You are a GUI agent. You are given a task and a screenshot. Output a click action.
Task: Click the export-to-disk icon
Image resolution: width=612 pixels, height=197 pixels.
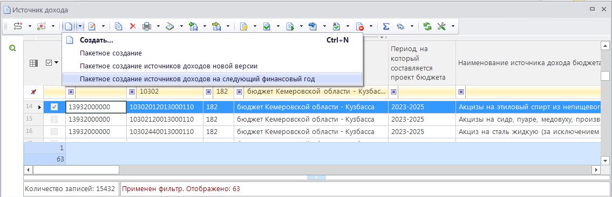pos(216,26)
